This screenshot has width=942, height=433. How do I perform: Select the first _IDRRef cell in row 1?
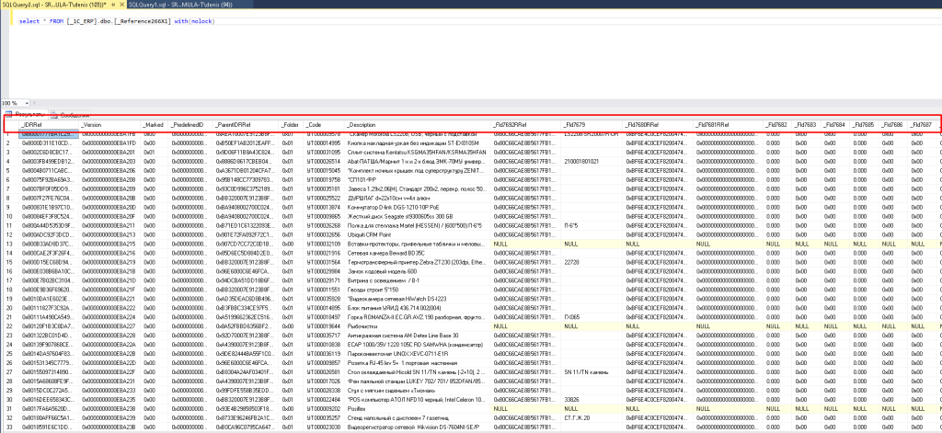[x=48, y=134]
